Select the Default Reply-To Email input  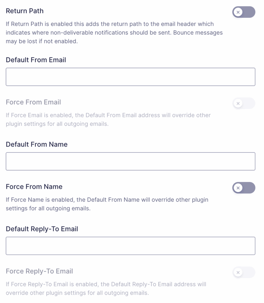[x=130, y=246]
